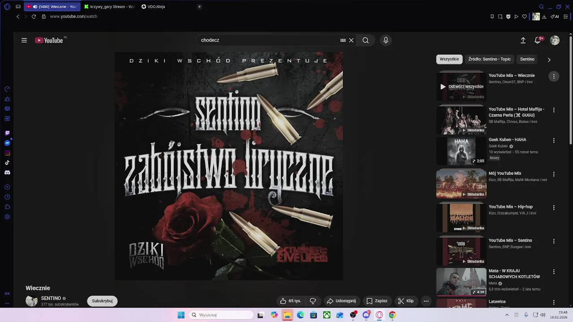
Task: Open Discord in the Opera sidebar
Action: click(7, 173)
